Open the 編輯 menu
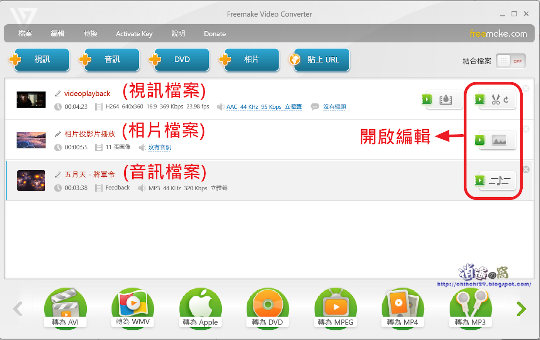The height and width of the screenshot is (340, 540). tap(58, 34)
